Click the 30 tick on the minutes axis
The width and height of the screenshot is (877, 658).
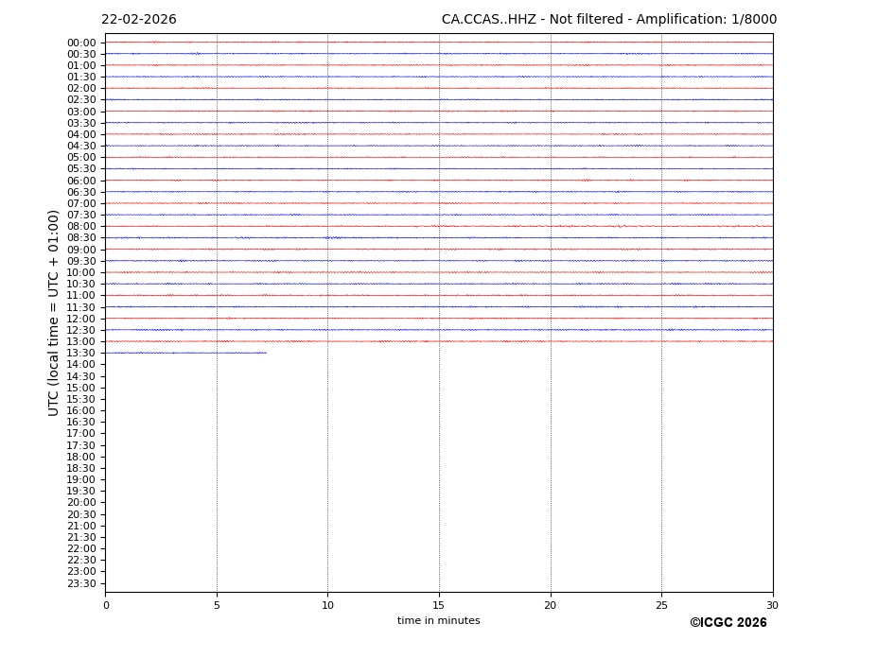(772, 605)
